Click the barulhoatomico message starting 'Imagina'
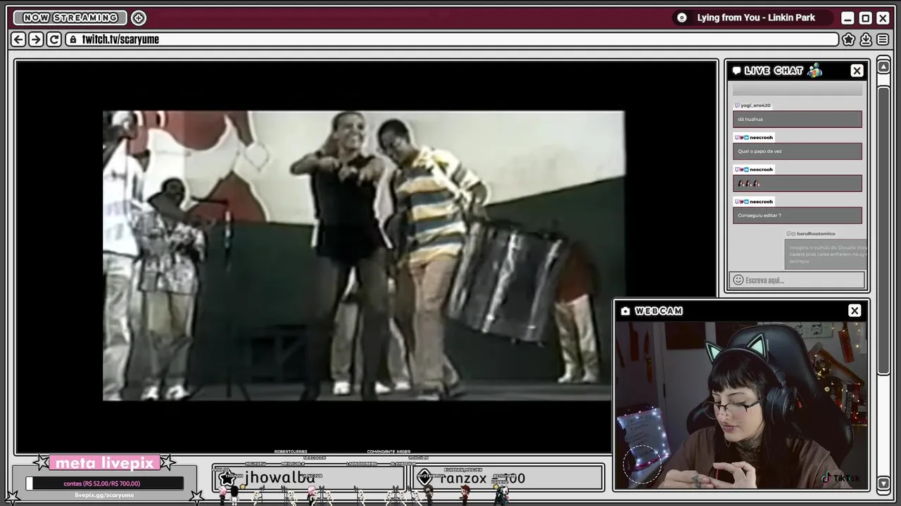The image size is (901, 506). tap(826, 254)
